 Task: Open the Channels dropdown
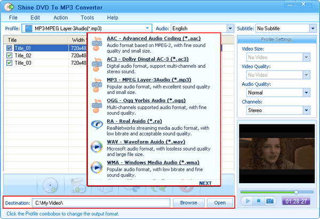[306, 110]
